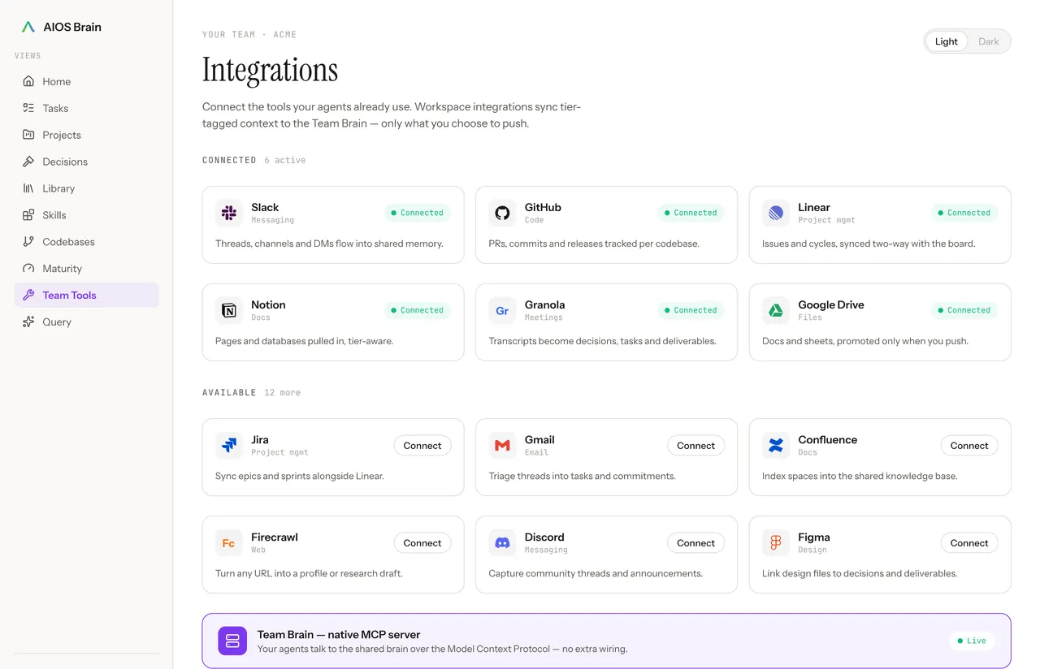
Task: Connect the Figma integration
Action: [969, 542]
